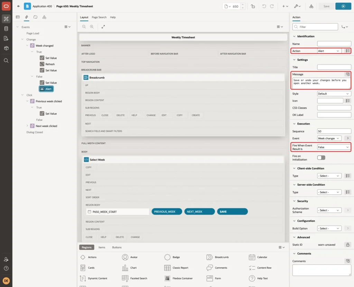
Task: Click the search magnifier in left sidebar
Action: (x=6, y=61)
